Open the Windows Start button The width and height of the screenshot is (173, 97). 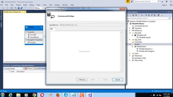pos(2,95)
